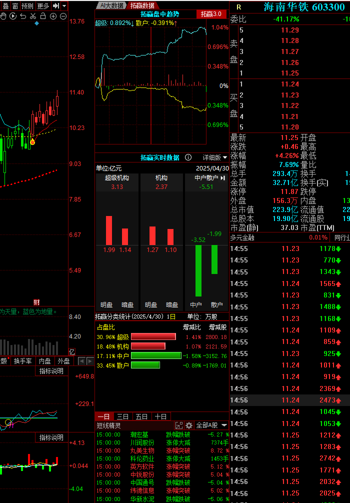Zoom in with the plus circle icon

pos(53,16)
